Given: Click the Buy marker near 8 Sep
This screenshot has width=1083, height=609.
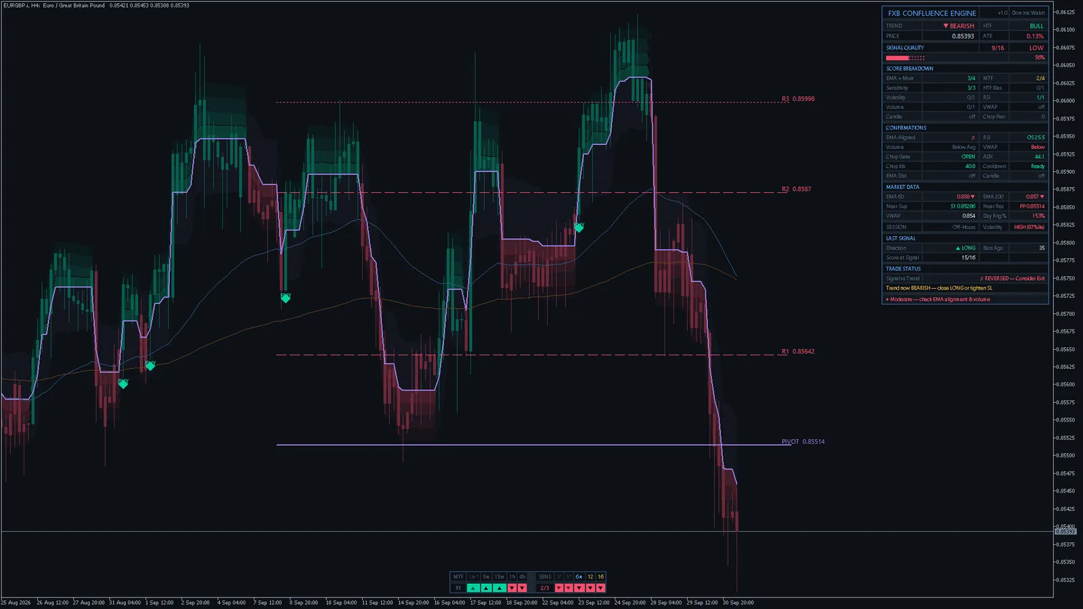Looking at the screenshot, I should click(286, 297).
